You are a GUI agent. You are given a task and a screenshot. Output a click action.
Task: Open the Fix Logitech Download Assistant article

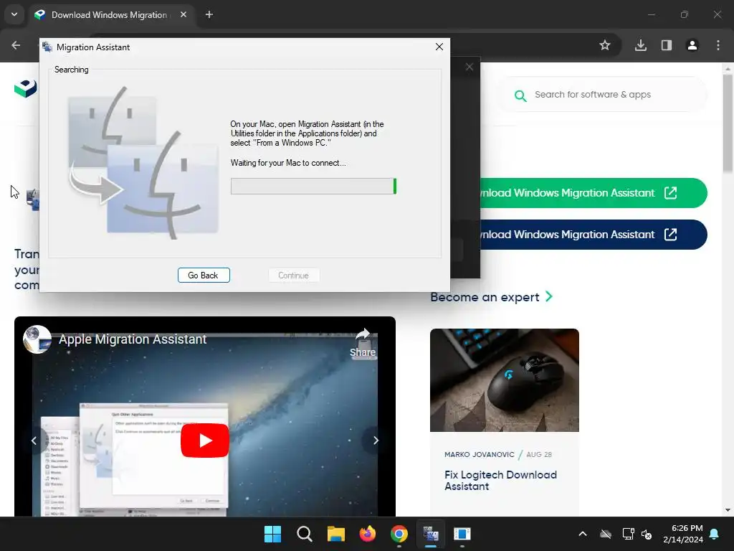(501, 480)
